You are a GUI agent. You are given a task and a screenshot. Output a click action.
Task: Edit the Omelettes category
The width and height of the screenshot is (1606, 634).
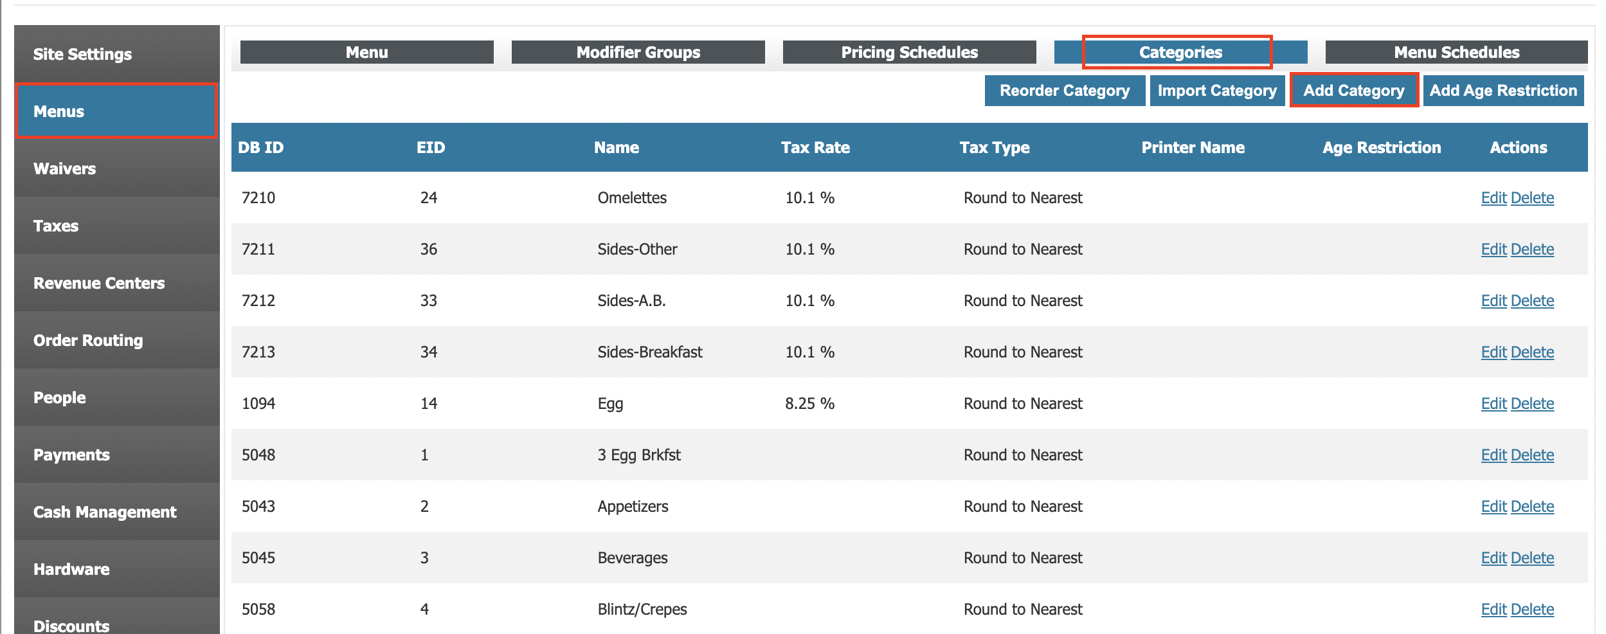coord(1493,198)
